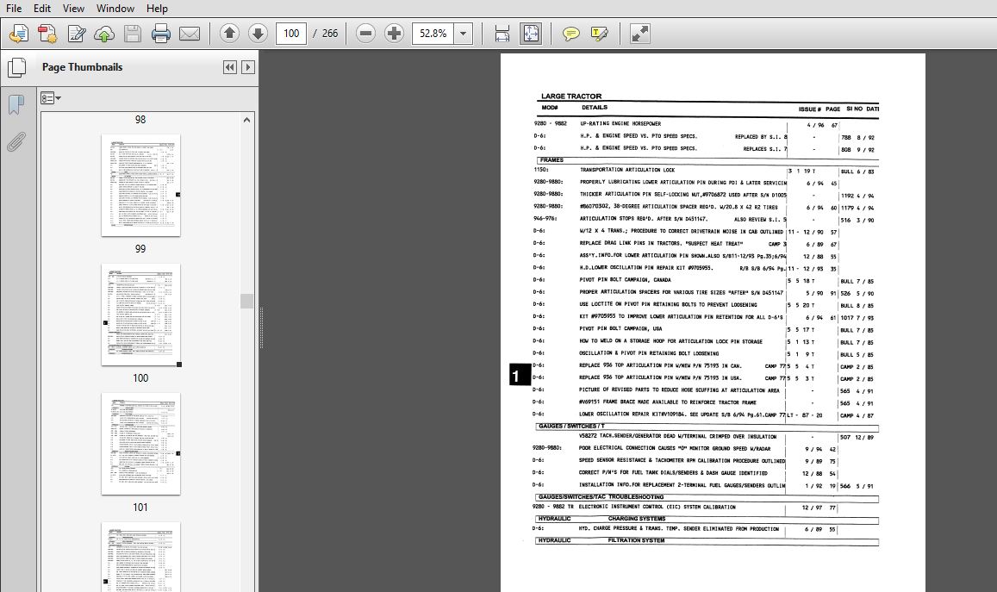Click the thumbnails scrollbar up arrow
Viewport: 997px width, 592px height.
pos(246,120)
